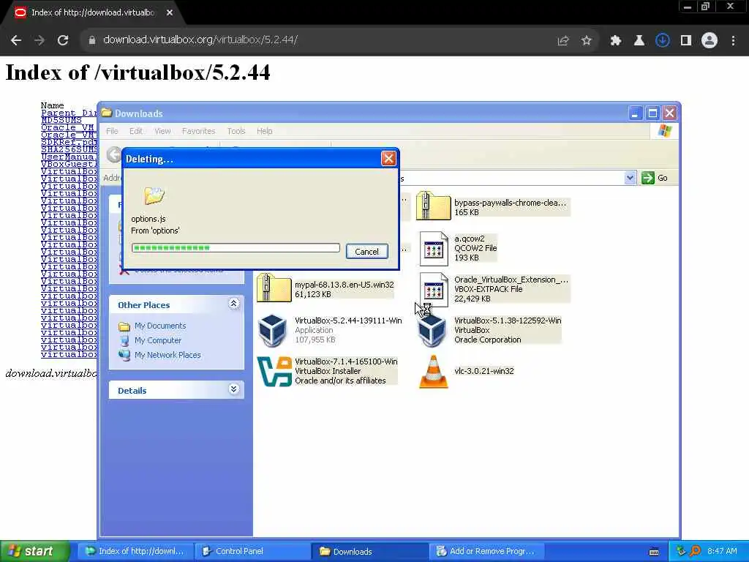Click the on-screen keyboard tray icon
This screenshot has height=562, width=749.
click(654, 552)
